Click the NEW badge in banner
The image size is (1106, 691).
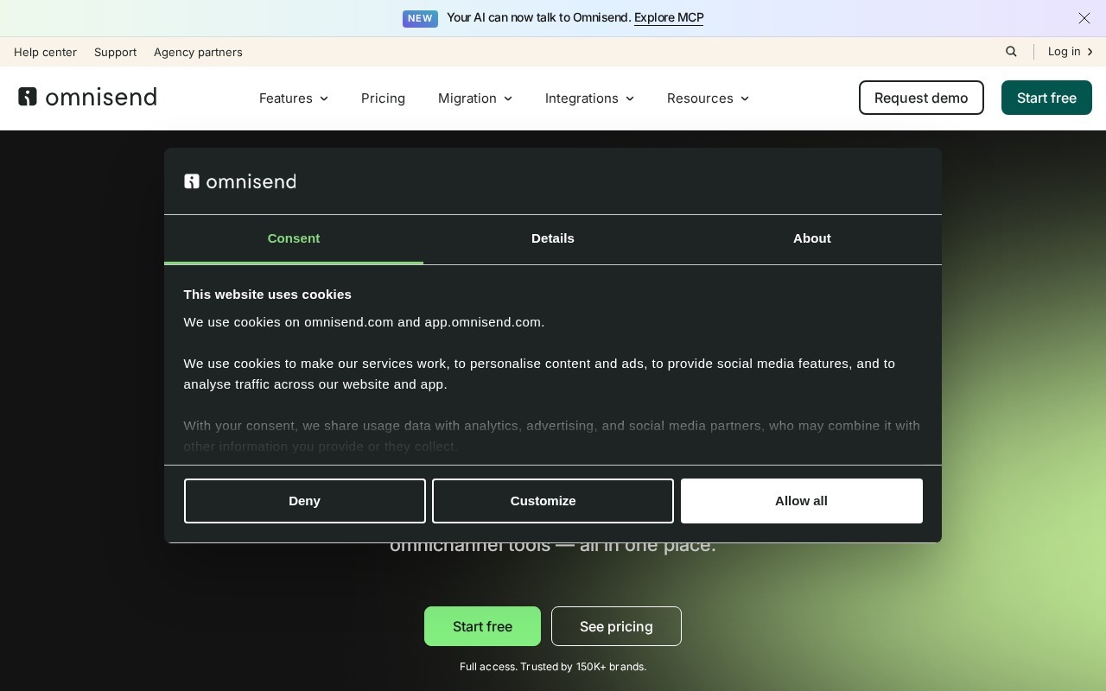[x=420, y=18]
